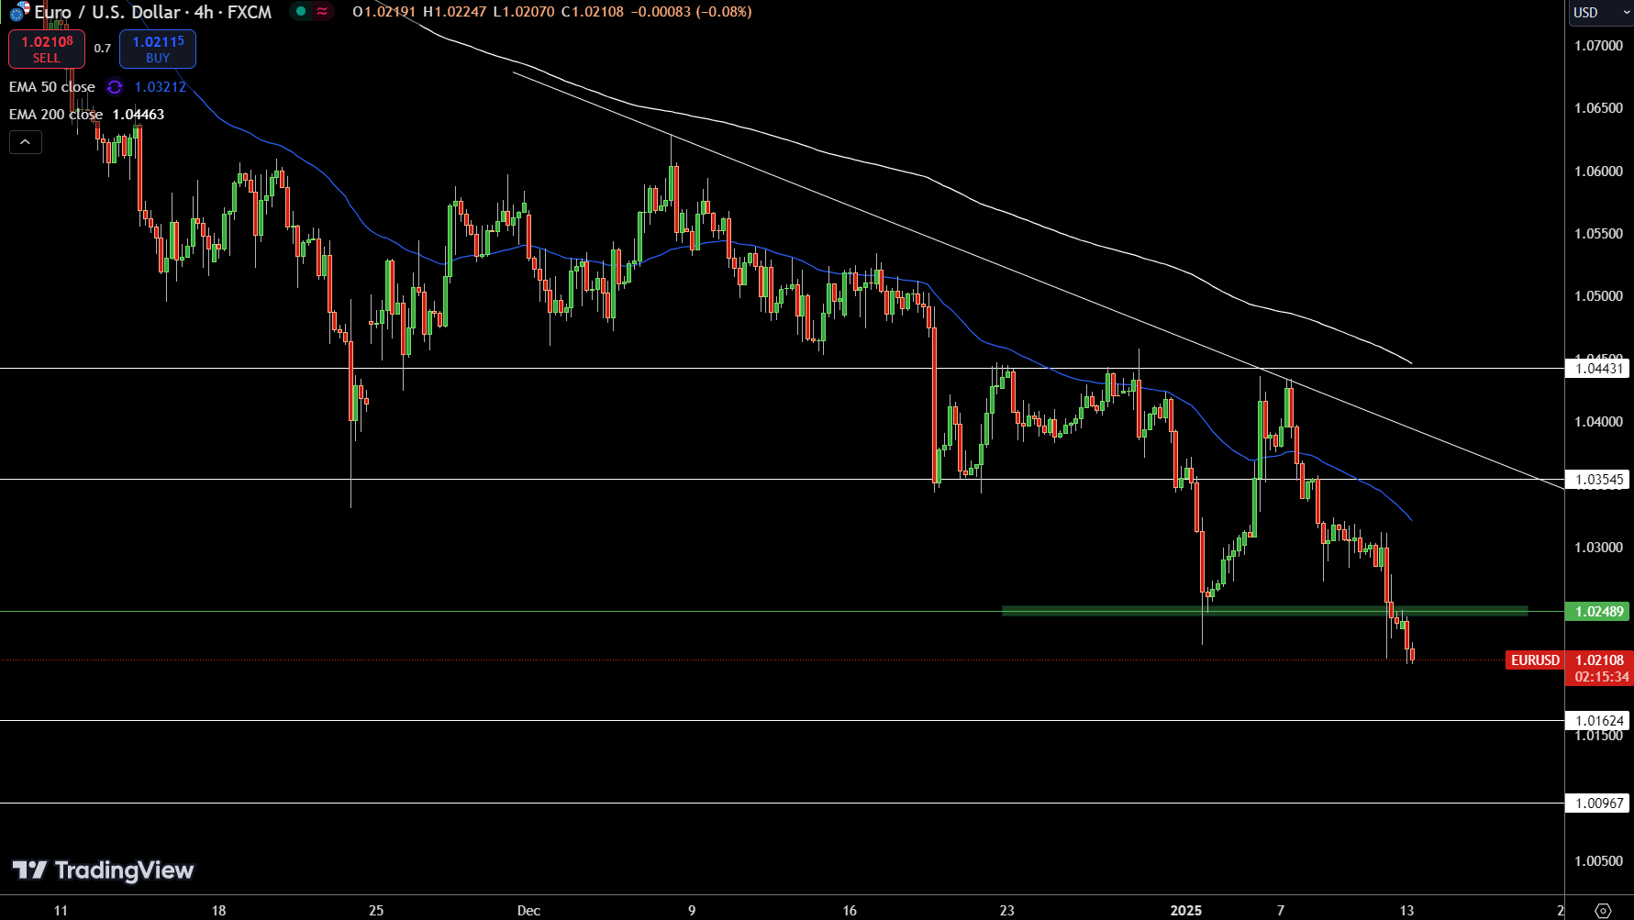Click the Euro / U.S. Dollar symbol title
This screenshot has width=1634, height=920.
click(x=107, y=12)
